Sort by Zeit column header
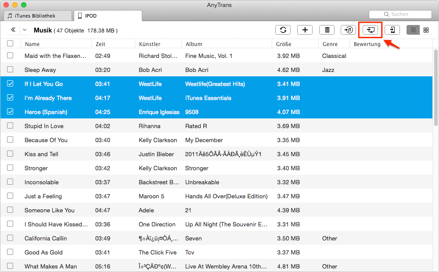Screen dimensions: 439x272 101,44
